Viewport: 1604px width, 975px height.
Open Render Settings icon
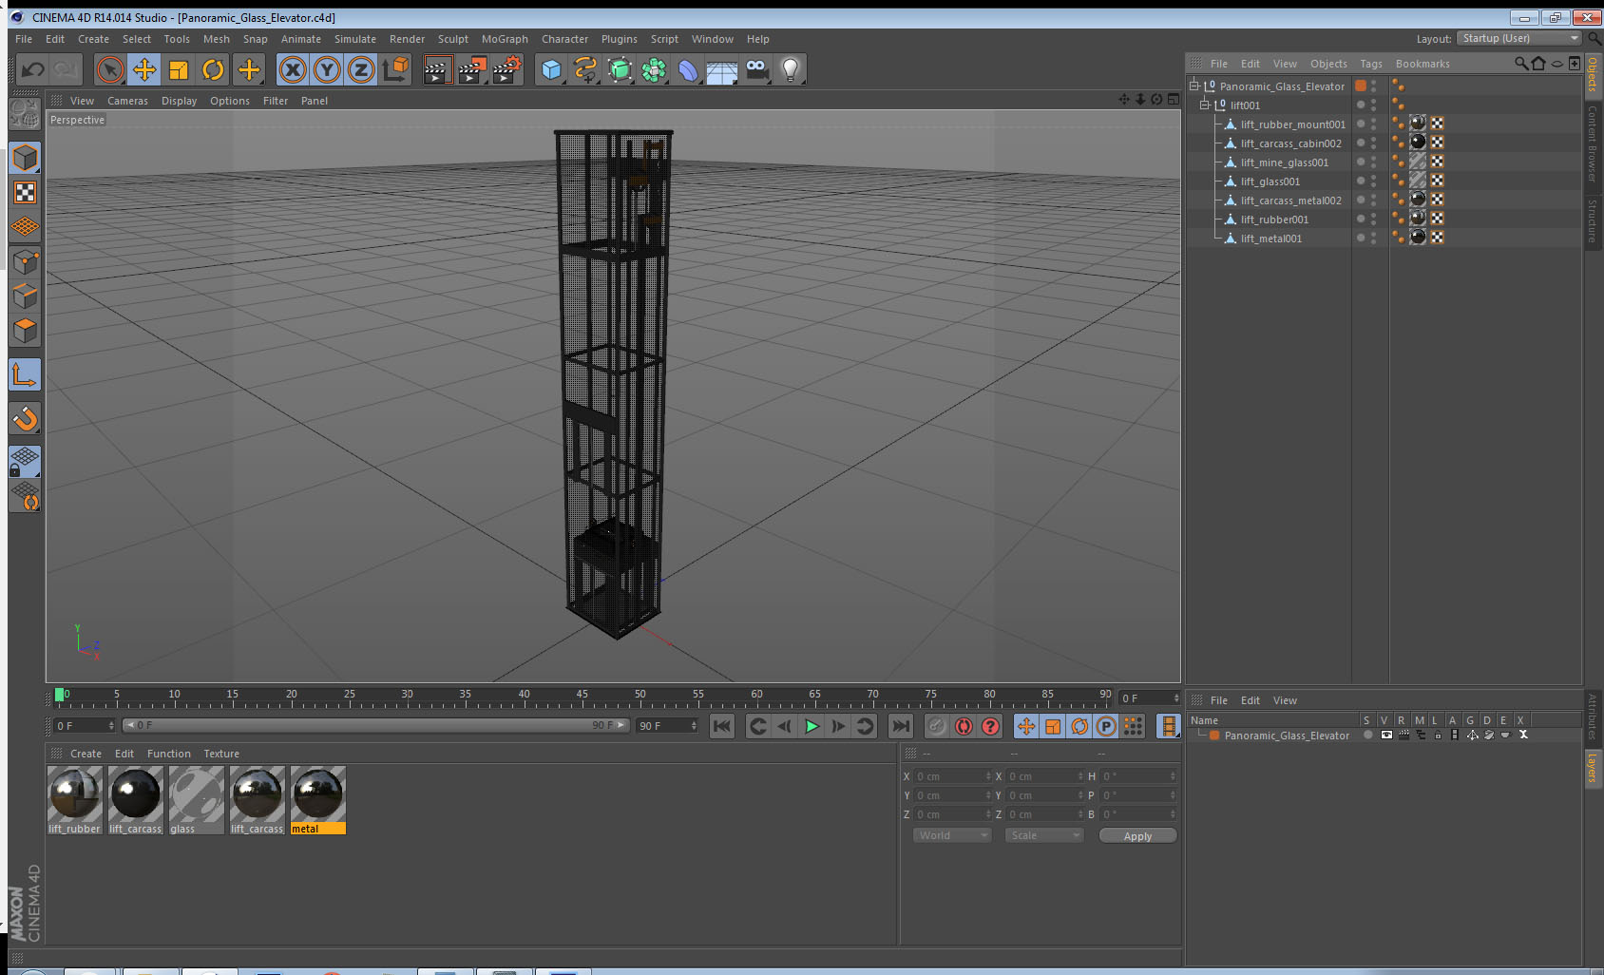(x=507, y=69)
